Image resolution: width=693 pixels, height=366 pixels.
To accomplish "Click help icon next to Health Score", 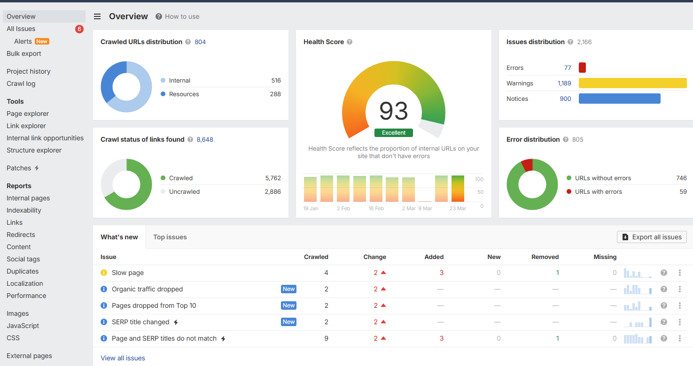I will 350,42.
